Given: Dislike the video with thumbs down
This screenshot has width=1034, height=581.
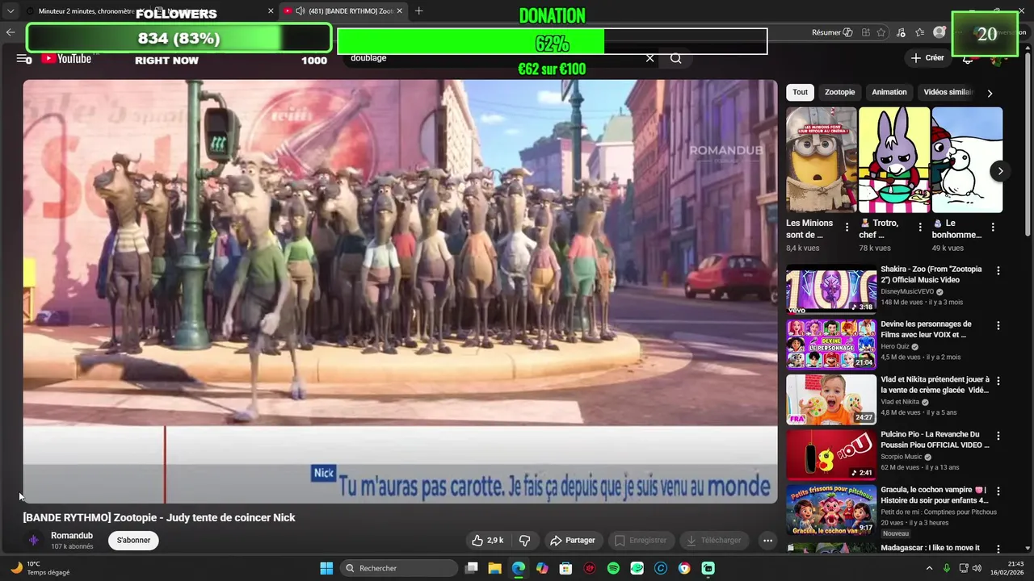Looking at the screenshot, I should [524, 540].
